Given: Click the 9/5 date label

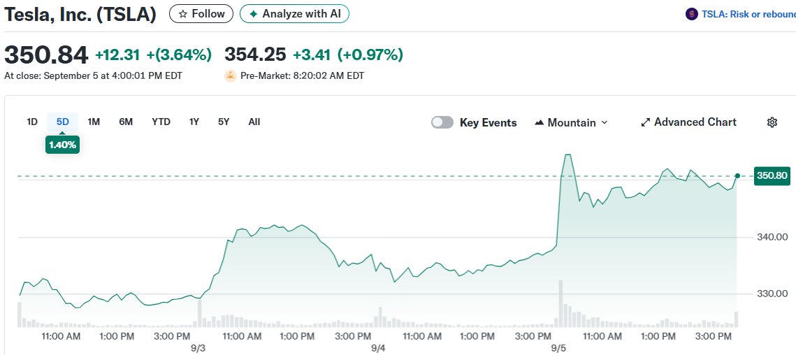Looking at the screenshot, I should (x=558, y=349).
